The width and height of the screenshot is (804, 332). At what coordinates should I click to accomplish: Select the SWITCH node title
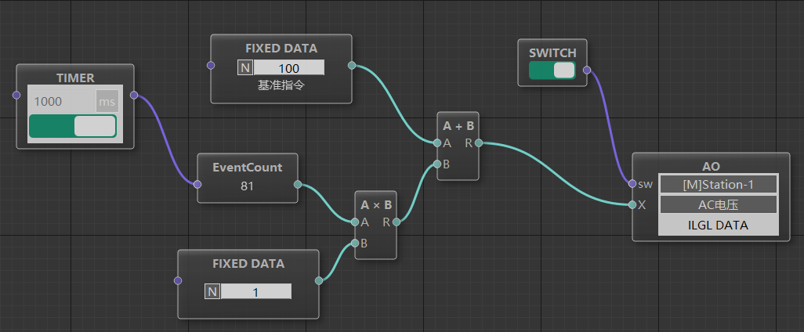[552, 52]
